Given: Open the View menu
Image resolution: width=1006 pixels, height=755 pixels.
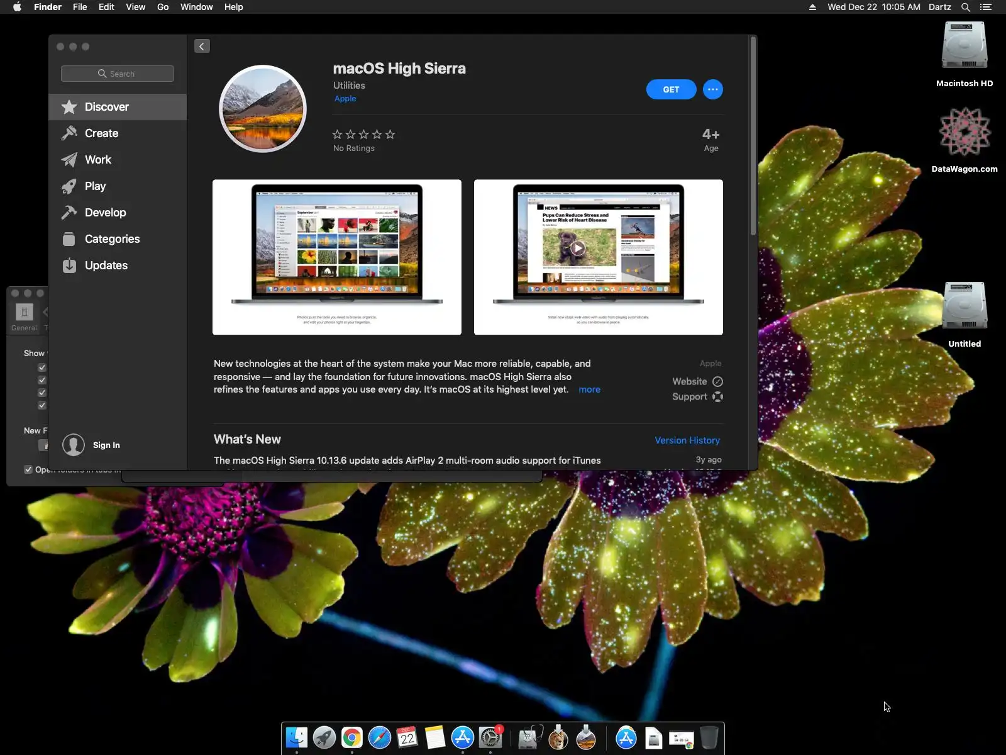Looking at the screenshot, I should tap(135, 7).
